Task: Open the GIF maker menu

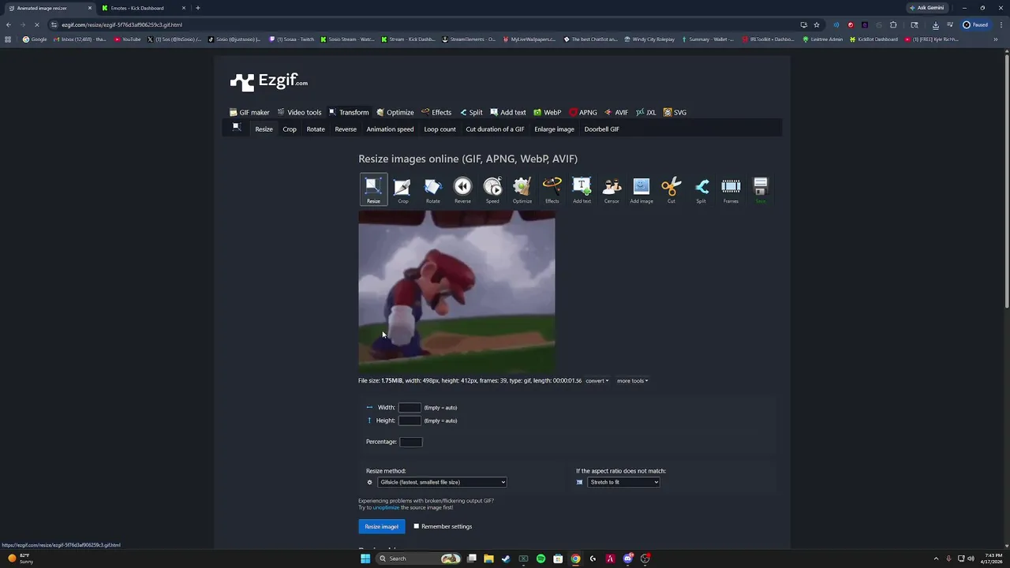Action: click(249, 112)
